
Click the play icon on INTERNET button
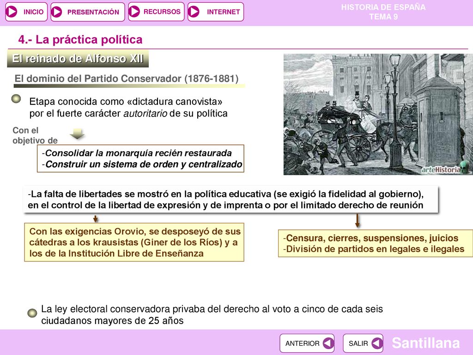tap(194, 12)
